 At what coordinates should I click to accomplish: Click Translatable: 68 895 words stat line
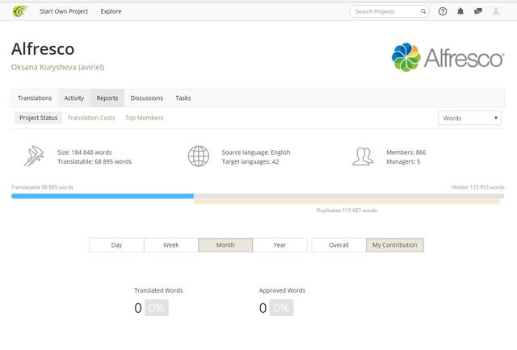95,161
